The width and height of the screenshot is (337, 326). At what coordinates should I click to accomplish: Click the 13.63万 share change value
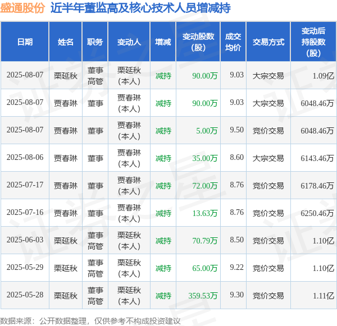pos(204,213)
